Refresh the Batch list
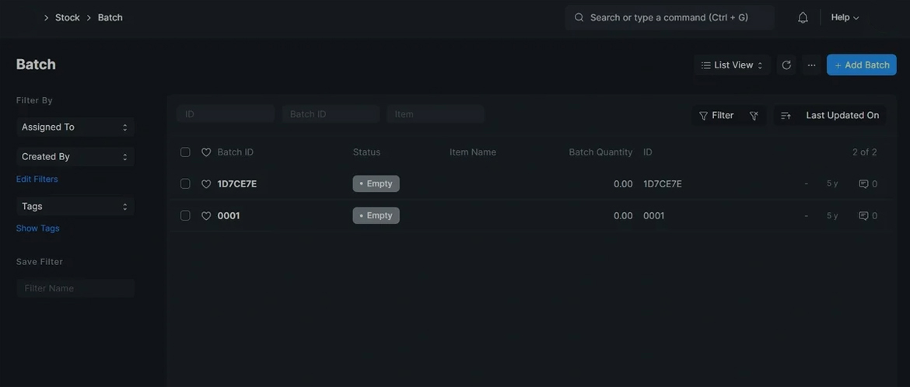 click(786, 65)
